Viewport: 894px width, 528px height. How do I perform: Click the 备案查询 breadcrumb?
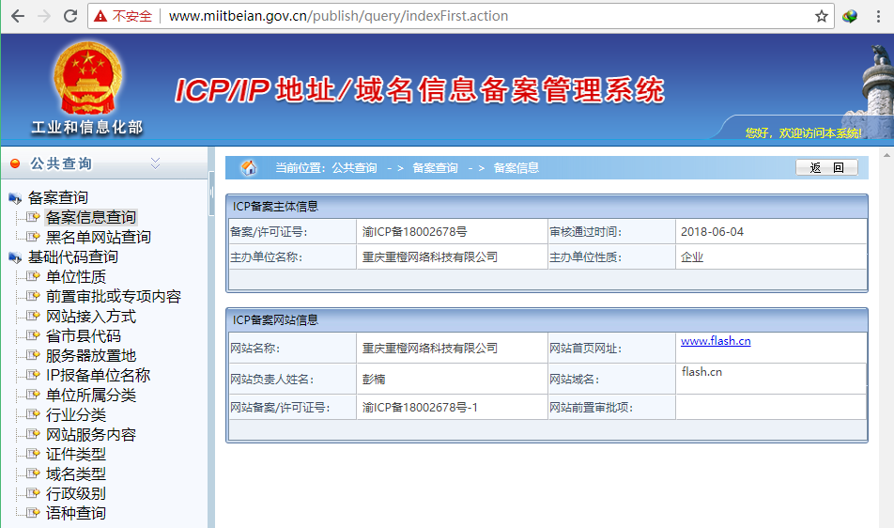[435, 168]
